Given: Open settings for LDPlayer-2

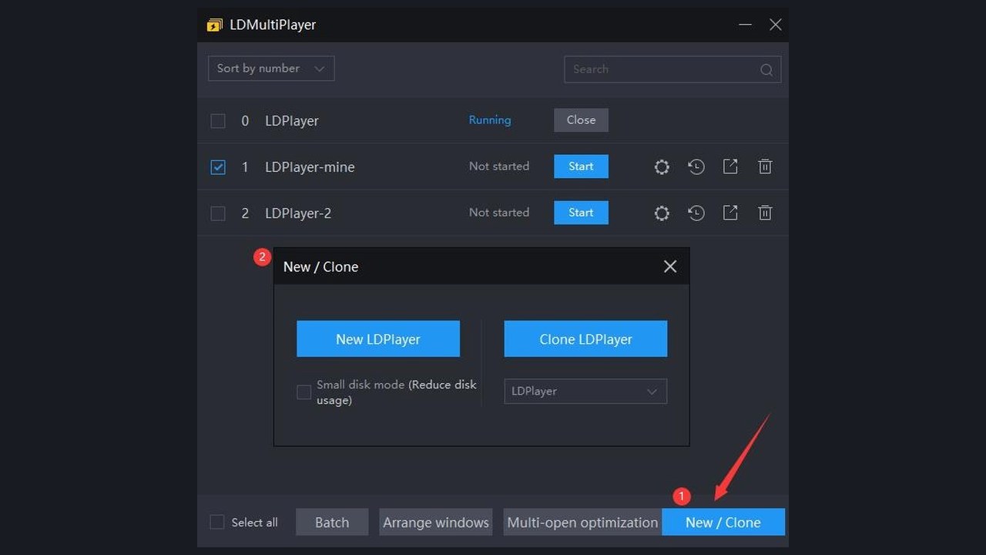Looking at the screenshot, I should point(662,213).
